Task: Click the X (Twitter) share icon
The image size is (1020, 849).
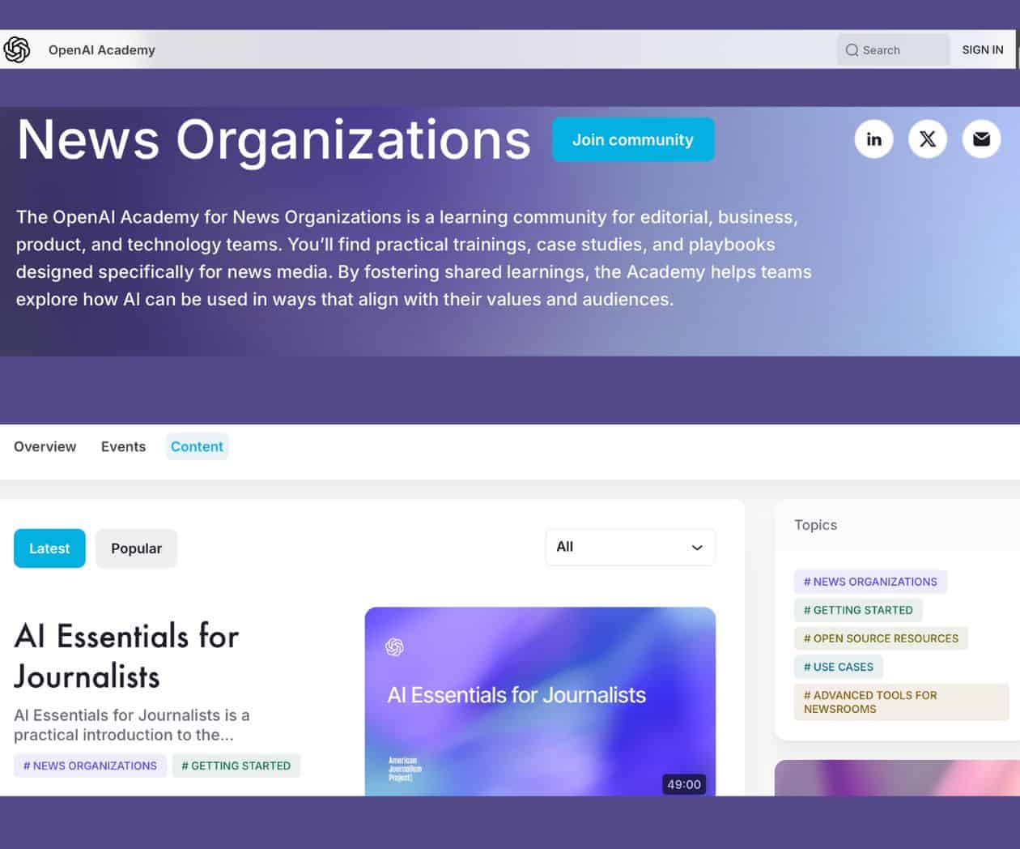Action: tap(928, 139)
